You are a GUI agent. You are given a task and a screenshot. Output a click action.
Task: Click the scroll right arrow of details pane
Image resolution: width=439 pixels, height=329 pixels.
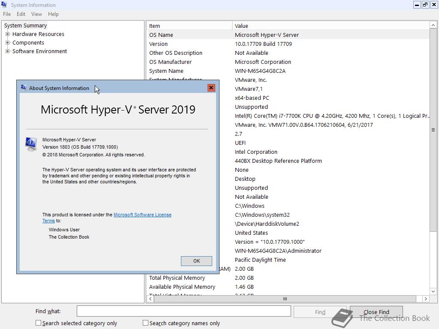(426, 299)
